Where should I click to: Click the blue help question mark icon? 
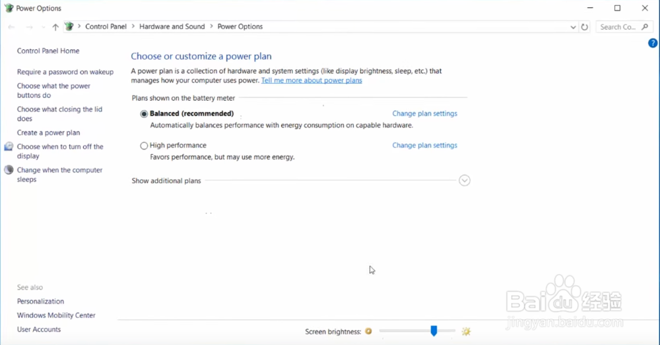pos(653,43)
